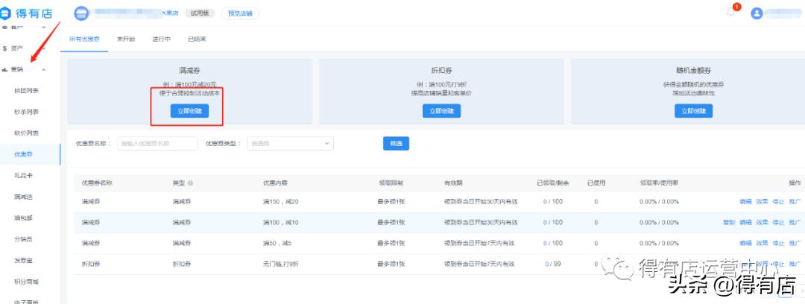Click 推广 for the 满50,减5 coupon

click(795, 243)
